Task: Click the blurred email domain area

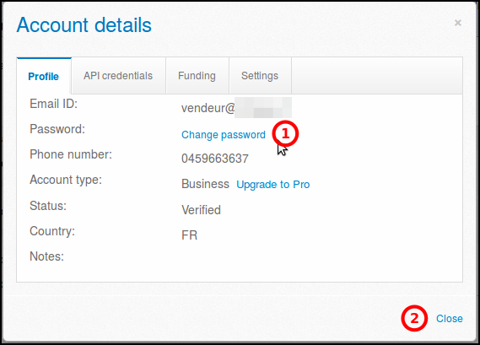Action: click(263, 107)
